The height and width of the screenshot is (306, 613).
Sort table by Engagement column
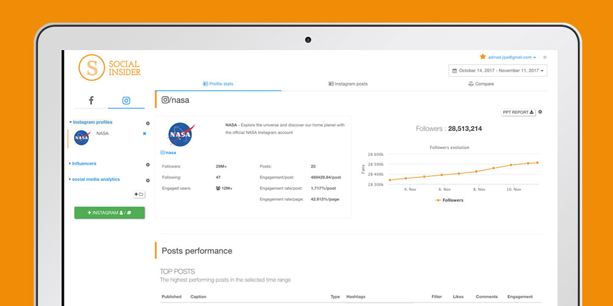click(x=520, y=297)
